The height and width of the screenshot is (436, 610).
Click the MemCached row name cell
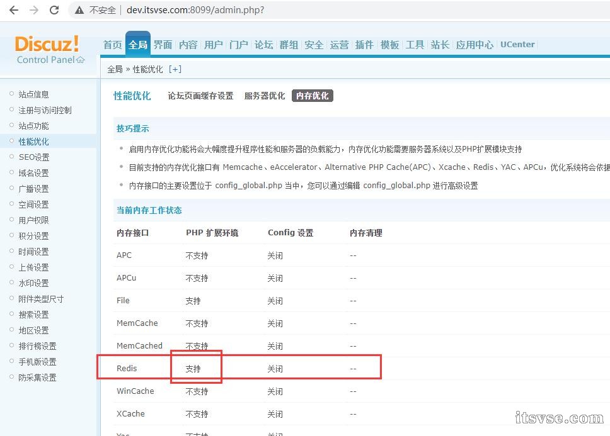pos(139,345)
